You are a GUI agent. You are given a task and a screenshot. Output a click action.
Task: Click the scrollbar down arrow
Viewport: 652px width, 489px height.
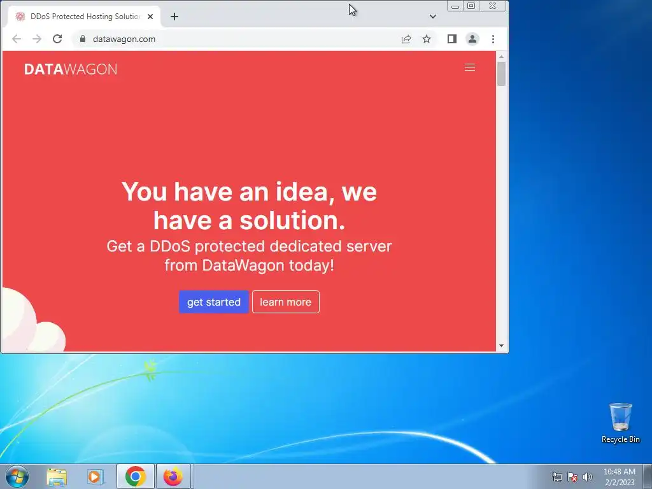502,346
